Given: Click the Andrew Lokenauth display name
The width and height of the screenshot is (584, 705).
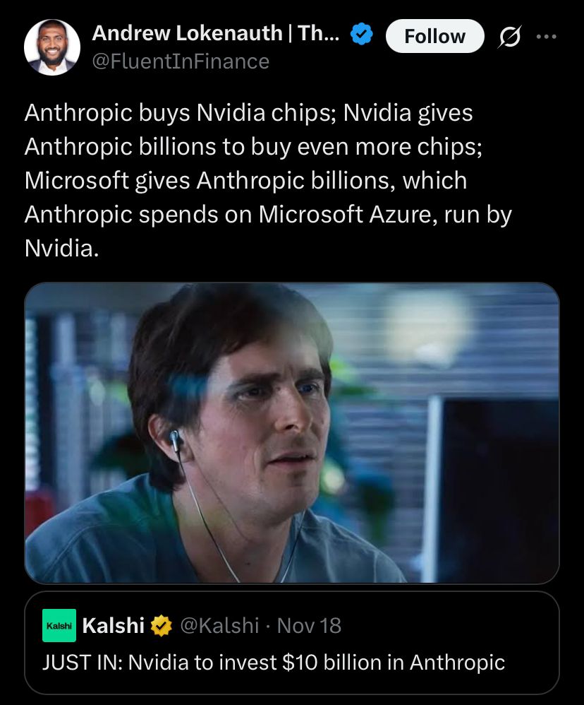Looking at the screenshot, I should (216, 33).
